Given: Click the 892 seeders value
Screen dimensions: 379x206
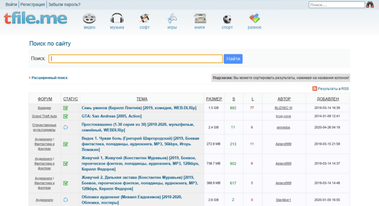Looking at the screenshot, I should 233,108.
